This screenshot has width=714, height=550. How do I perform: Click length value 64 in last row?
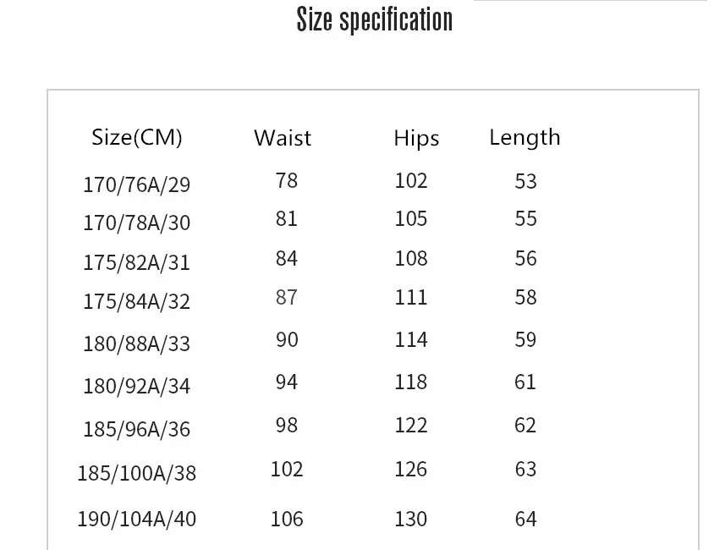point(525,519)
